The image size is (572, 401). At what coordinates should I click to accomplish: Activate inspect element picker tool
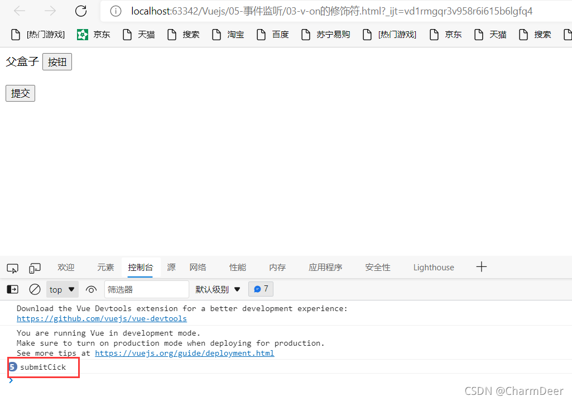click(x=12, y=269)
